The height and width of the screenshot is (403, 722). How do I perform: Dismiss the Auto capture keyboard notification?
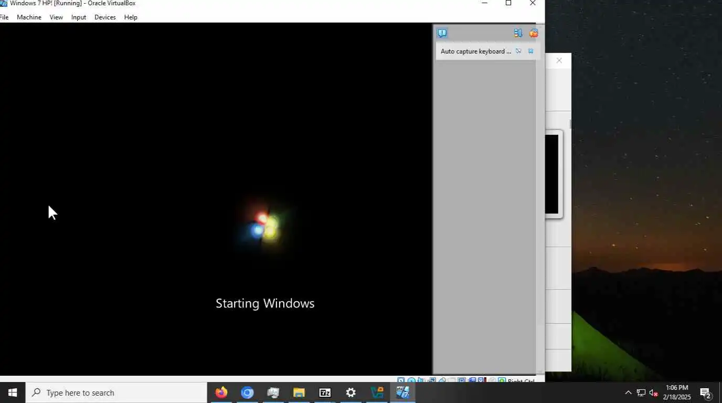[530, 51]
